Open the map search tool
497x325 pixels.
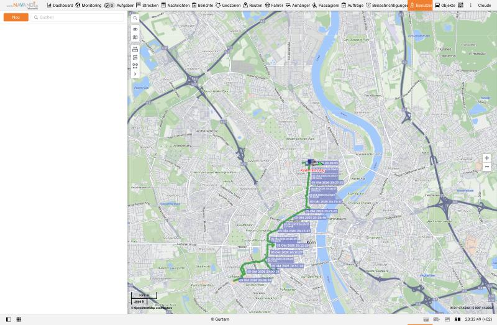(x=135, y=19)
